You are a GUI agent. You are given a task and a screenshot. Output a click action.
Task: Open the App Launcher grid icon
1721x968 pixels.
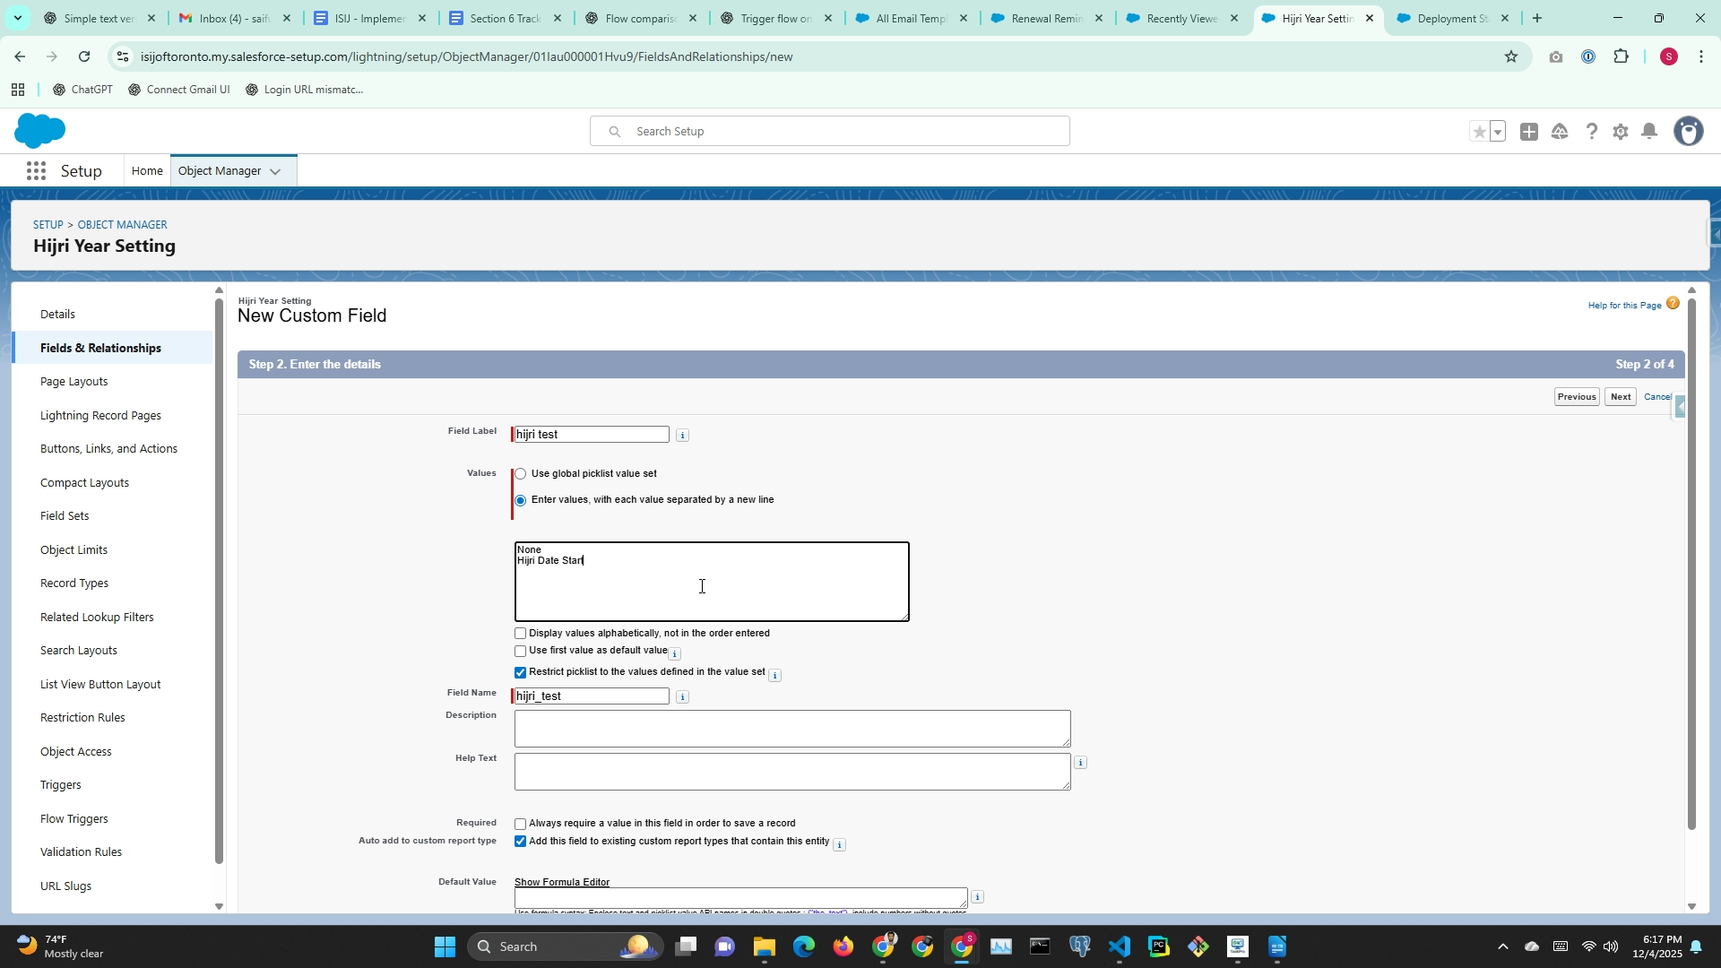[36, 171]
